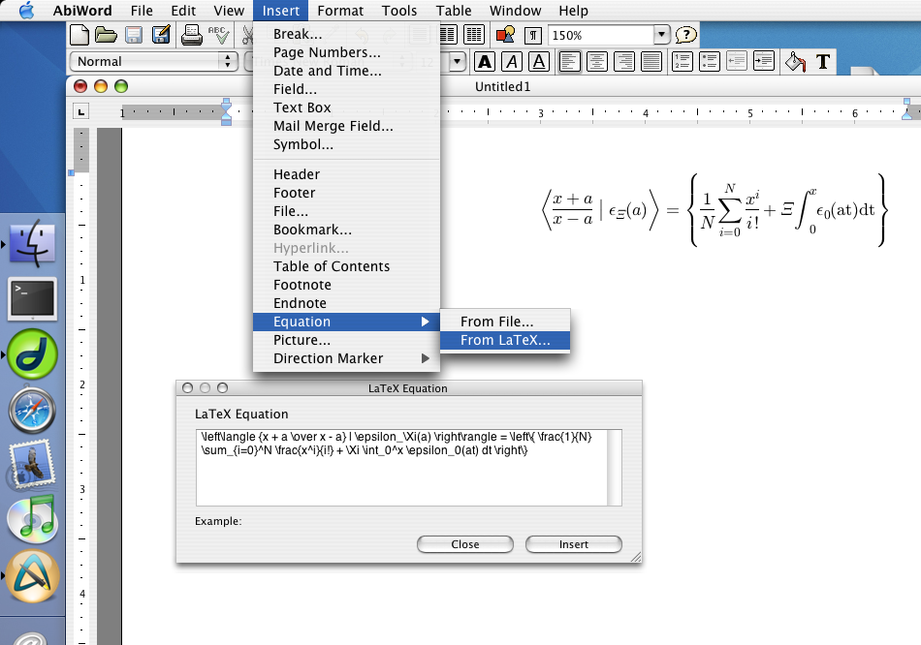The height and width of the screenshot is (645, 921).
Task: Toggle italic formatting
Action: point(512,61)
